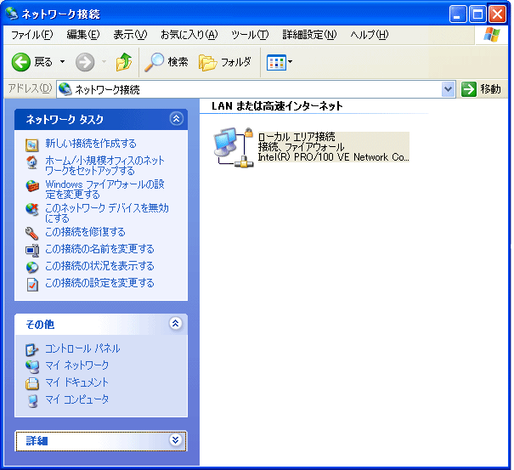The image size is (514, 470).
Task: Open the ツール(T) menu
Action: click(250, 35)
